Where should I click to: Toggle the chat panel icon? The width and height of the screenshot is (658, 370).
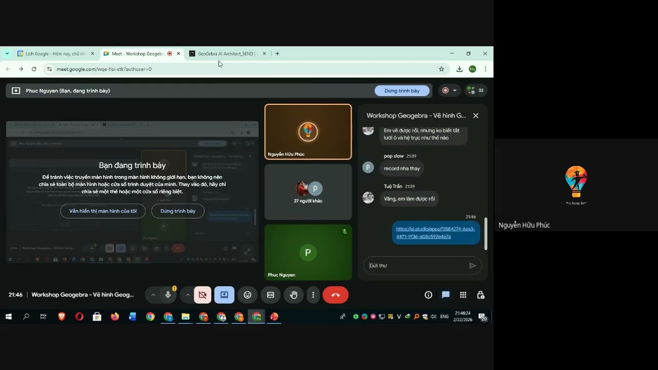[446, 295]
